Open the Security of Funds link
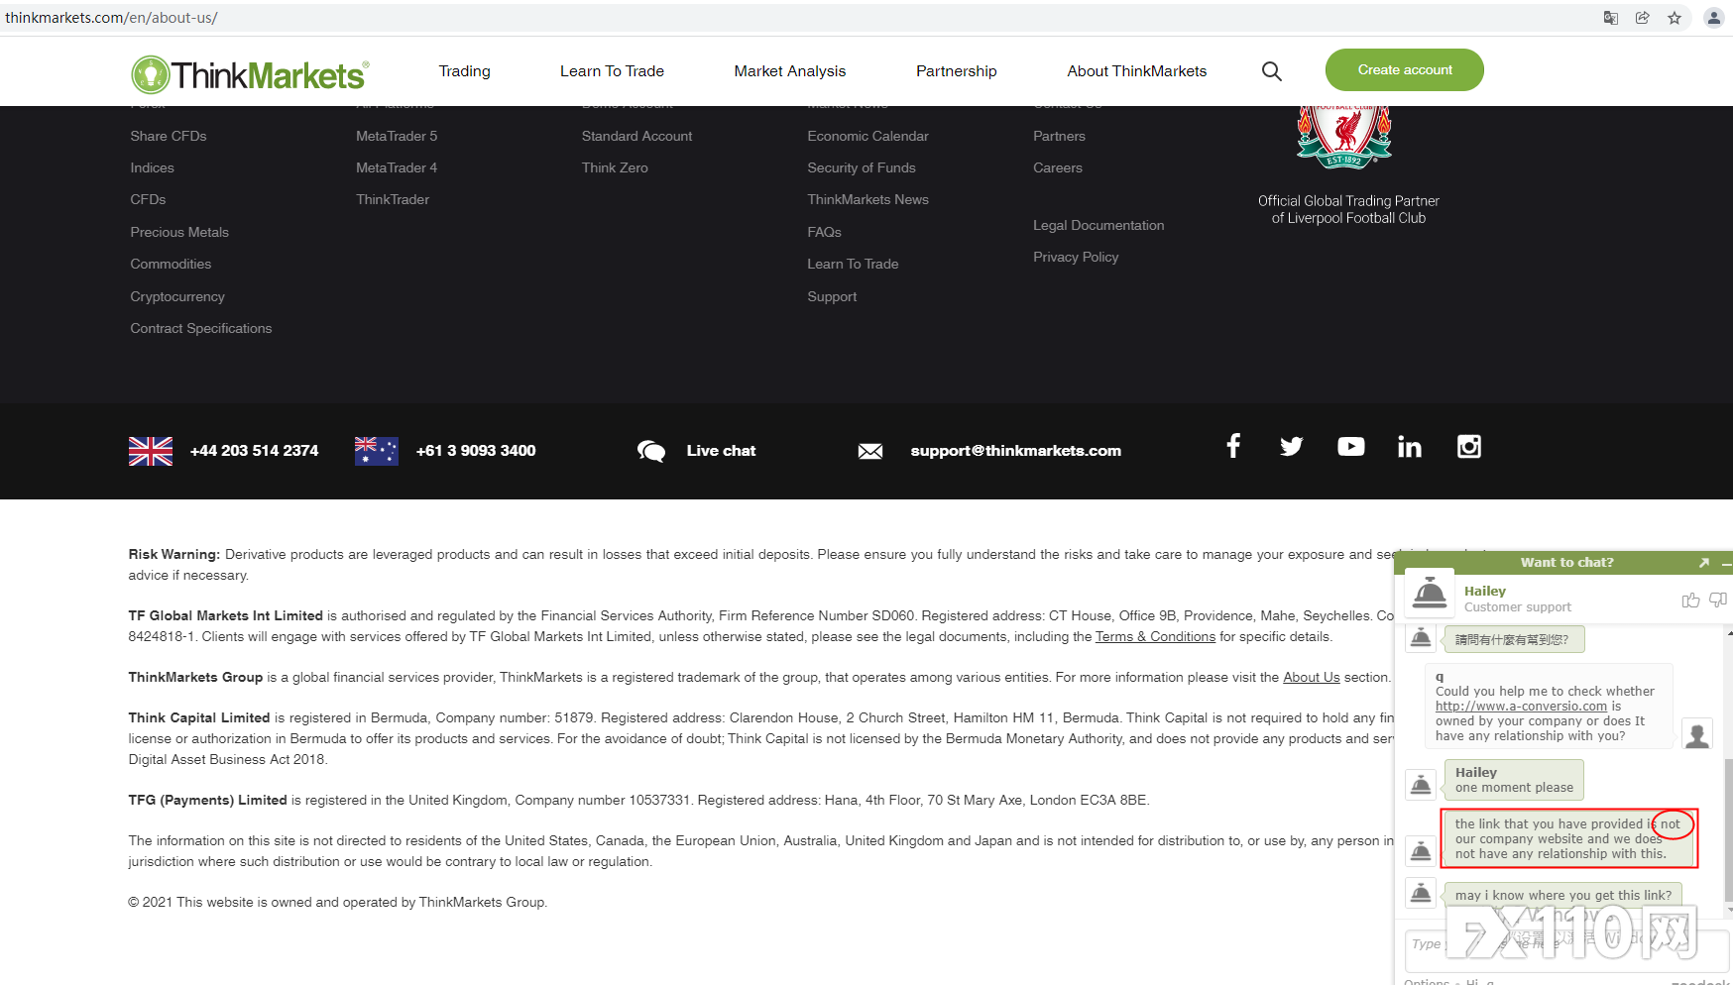This screenshot has height=985, width=1733. click(862, 167)
